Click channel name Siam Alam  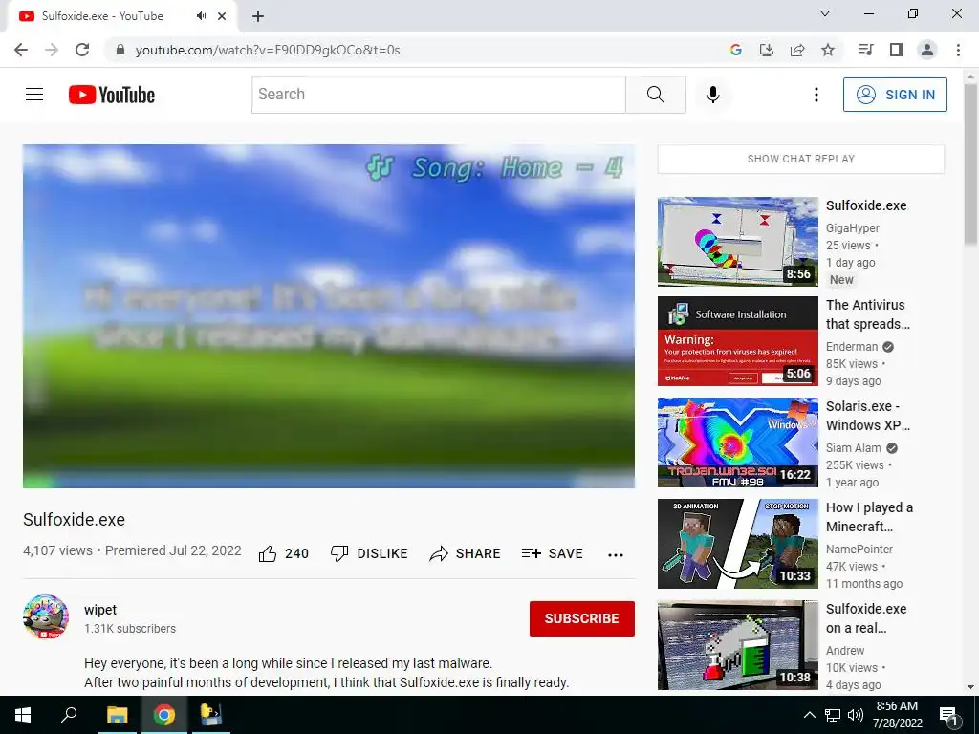[854, 448]
